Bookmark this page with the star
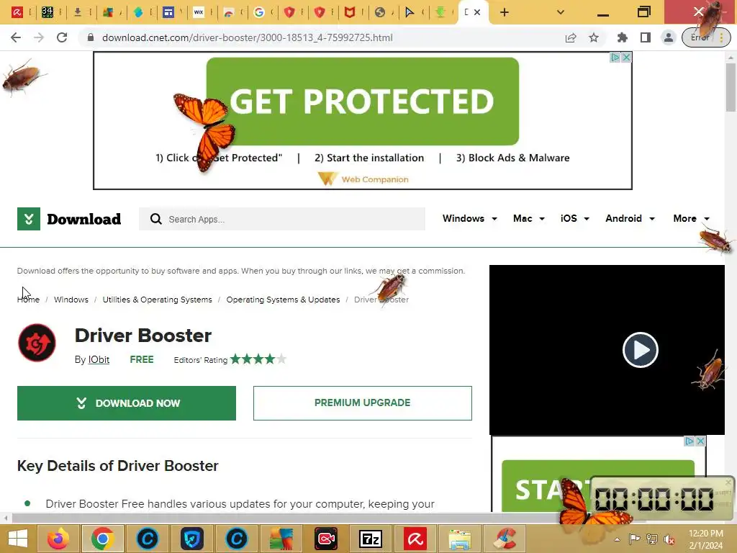 coord(594,37)
